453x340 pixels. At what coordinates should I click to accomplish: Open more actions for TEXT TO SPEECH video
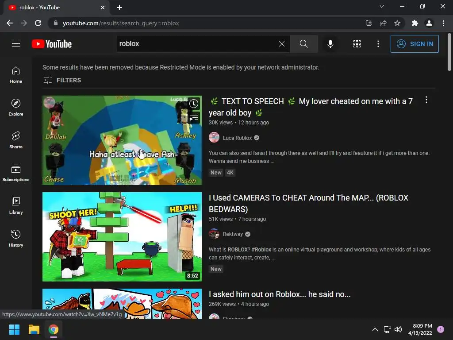coord(426,100)
